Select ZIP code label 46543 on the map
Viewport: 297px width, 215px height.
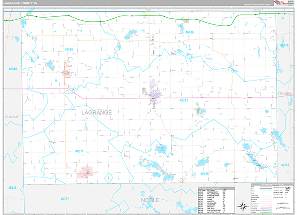[12, 188]
